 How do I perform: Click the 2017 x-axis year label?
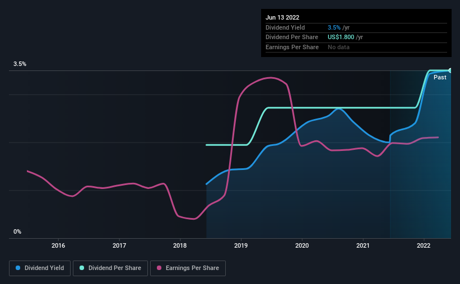(119, 245)
